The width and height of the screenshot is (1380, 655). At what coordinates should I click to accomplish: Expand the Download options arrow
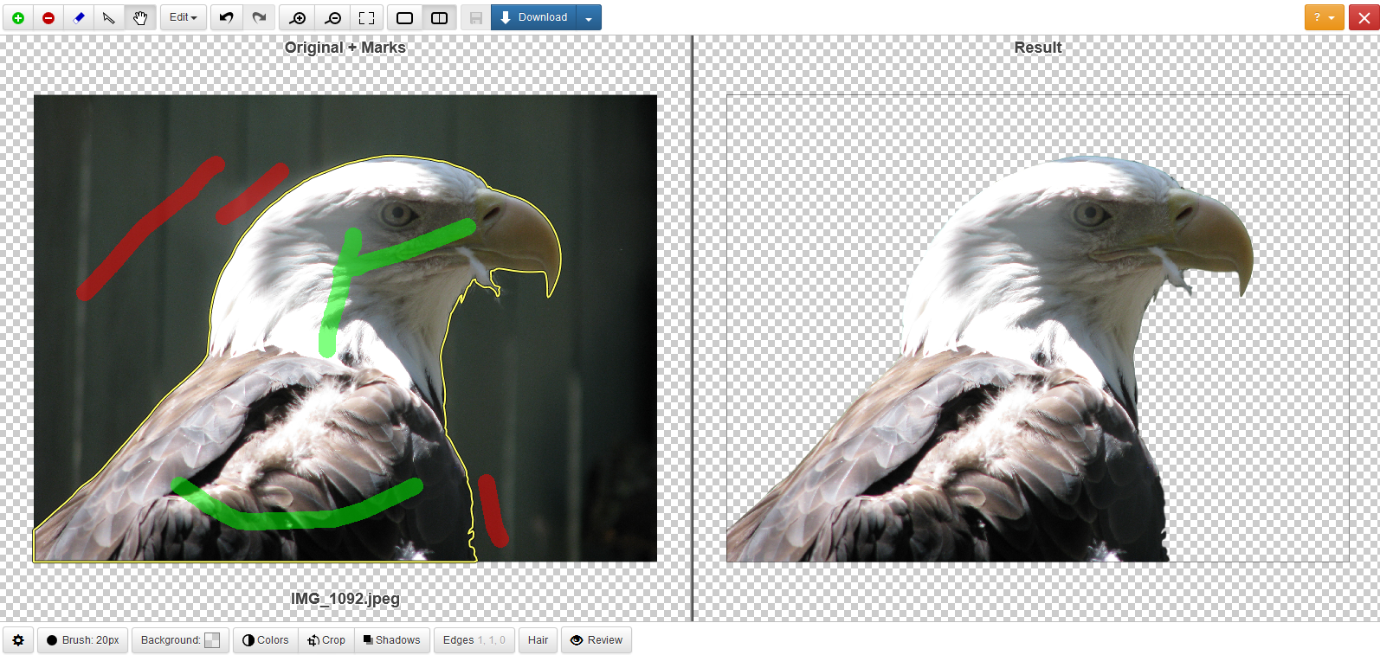click(589, 17)
